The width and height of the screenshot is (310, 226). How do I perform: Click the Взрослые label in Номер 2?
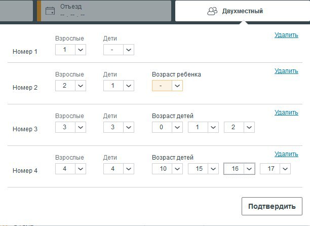[x=69, y=74]
